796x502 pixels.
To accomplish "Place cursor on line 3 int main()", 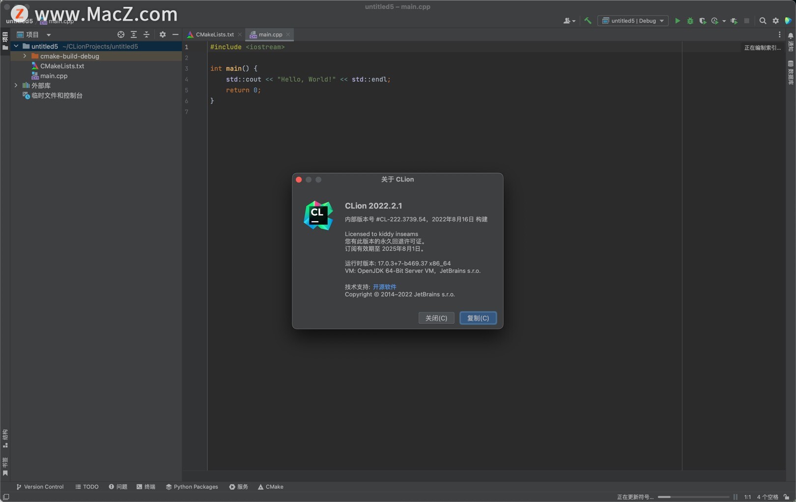I will 234,68.
